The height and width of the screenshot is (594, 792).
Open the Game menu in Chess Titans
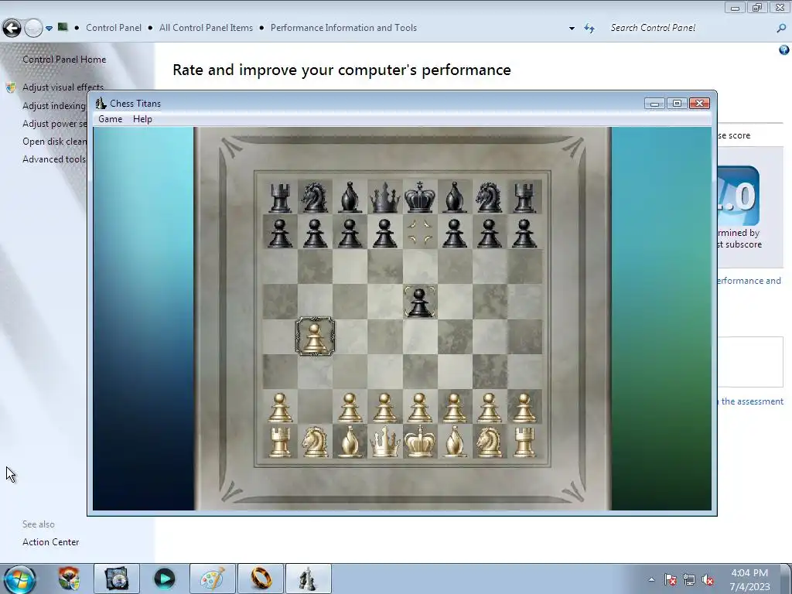110,119
